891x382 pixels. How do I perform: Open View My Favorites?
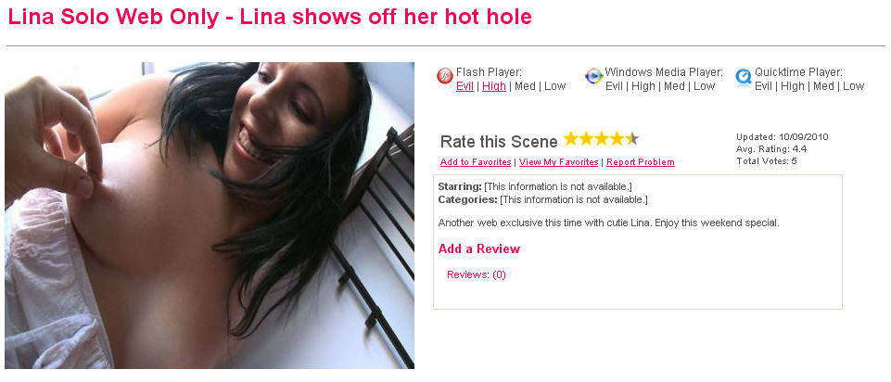pos(558,162)
